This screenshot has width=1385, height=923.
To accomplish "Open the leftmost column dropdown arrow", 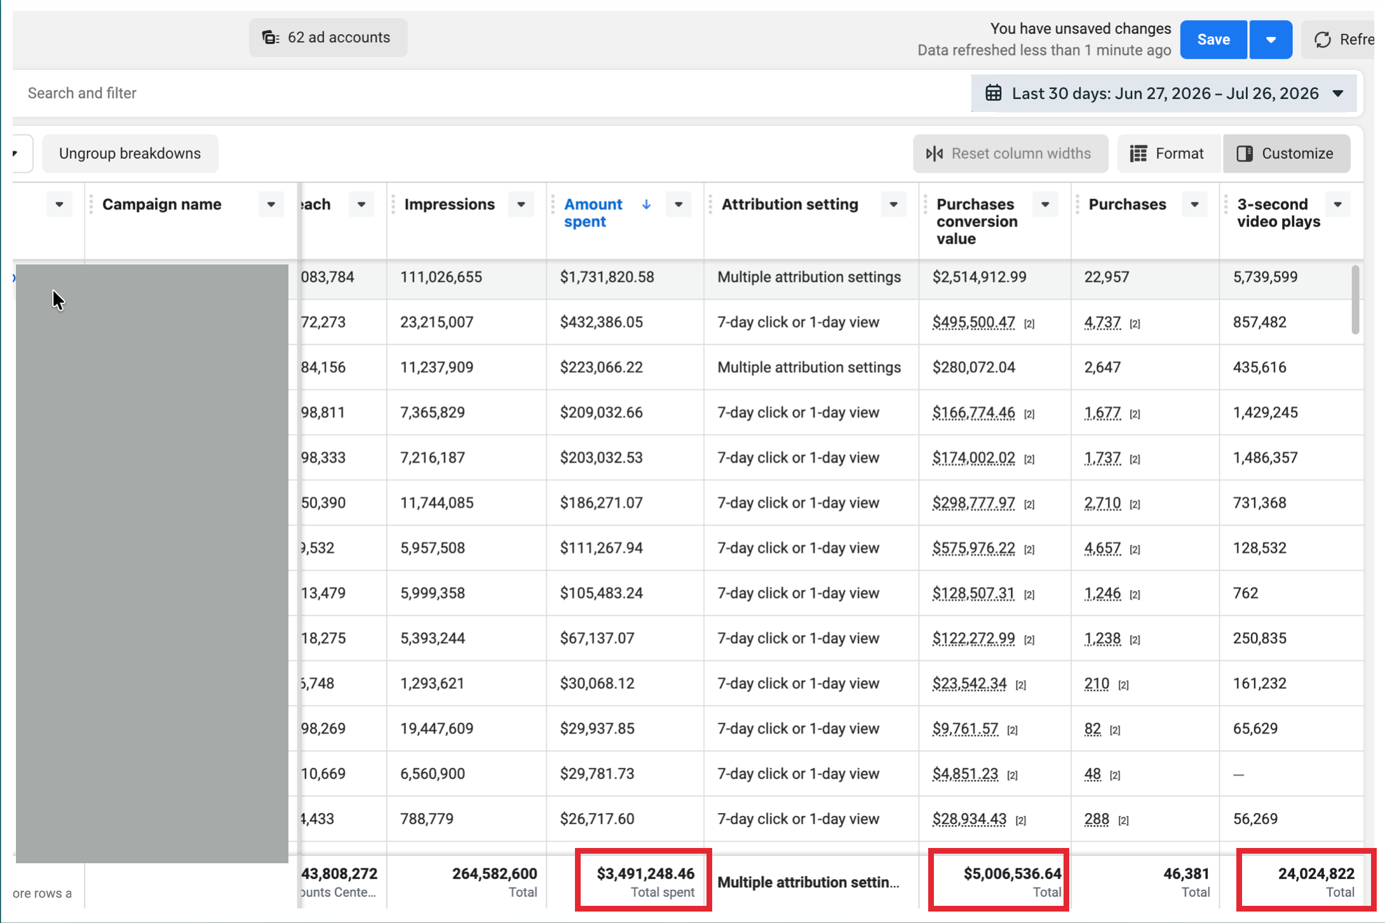I will (59, 205).
